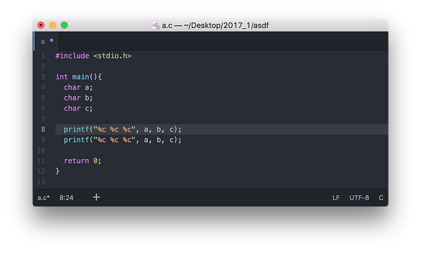
Task: Click the <stdio.h> header text
Action: click(112, 56)
